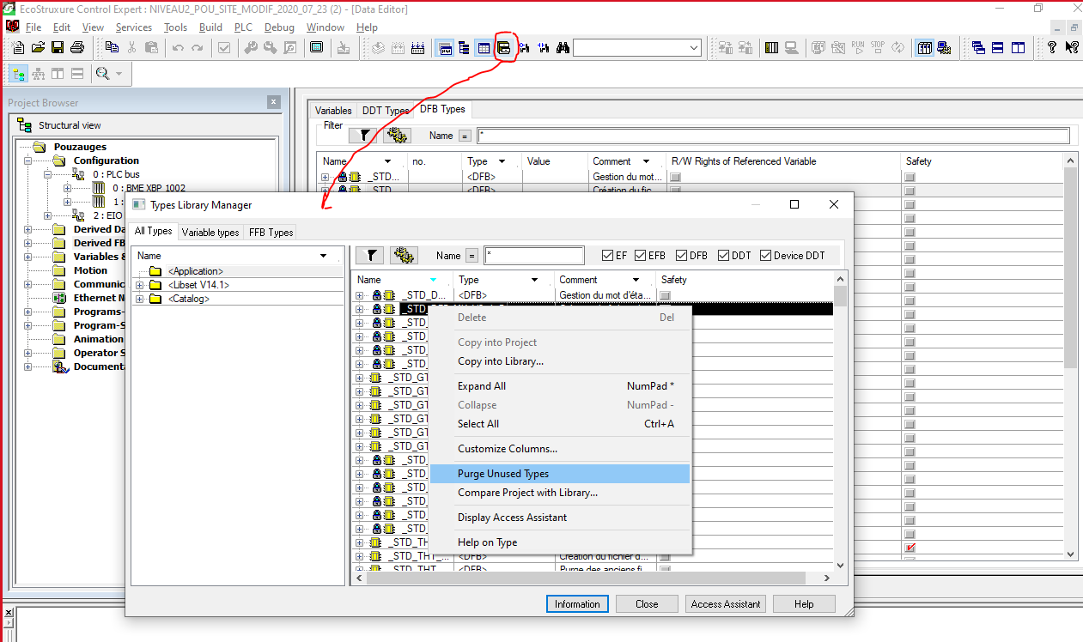Click the Tile horizontally windows icon
The width and height of the screenshot is (1083, 642).
pos(998,47)
